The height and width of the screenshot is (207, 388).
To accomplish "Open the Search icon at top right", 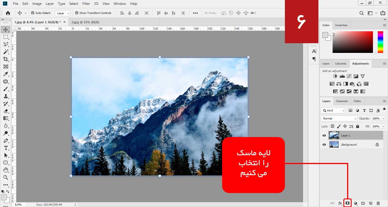I will 362,13.
